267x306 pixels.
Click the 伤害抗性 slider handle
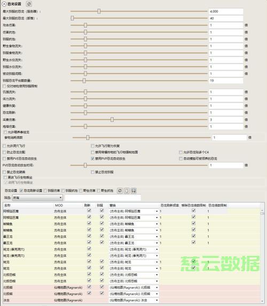pyautogui.click(x=85, y=32)
